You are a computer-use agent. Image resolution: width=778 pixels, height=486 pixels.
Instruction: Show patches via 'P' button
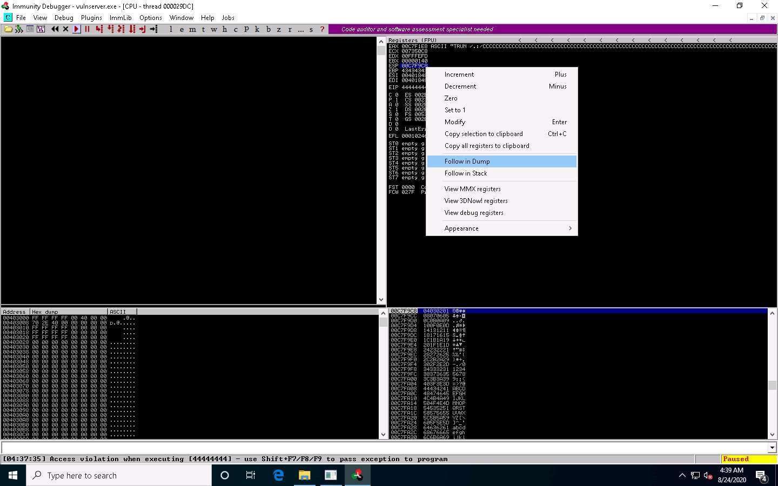coord(246,29)
